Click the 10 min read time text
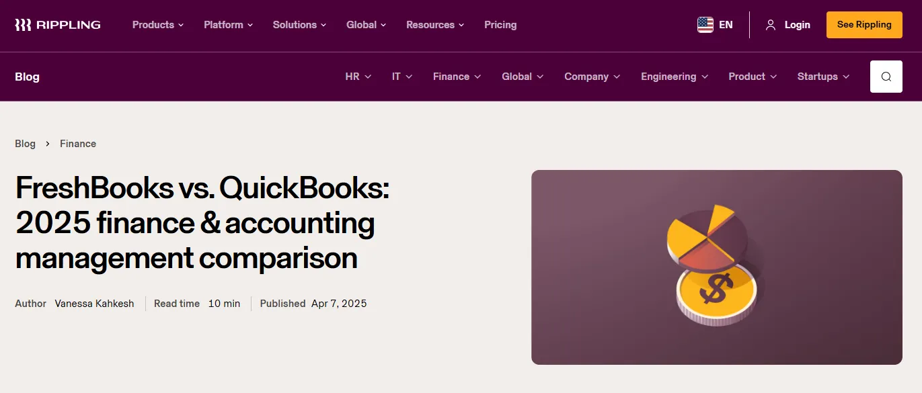 [x=224, y=304]
